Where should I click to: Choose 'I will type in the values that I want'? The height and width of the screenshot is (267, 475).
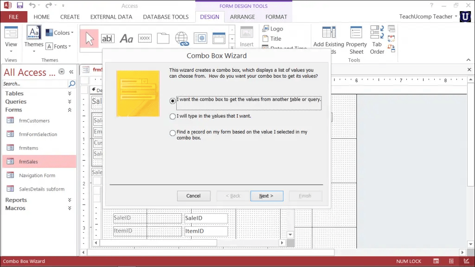click(172, 116)
